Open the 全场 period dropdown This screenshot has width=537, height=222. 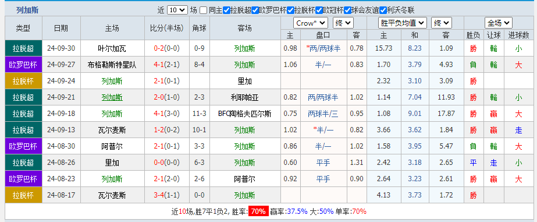coord(498,23)
